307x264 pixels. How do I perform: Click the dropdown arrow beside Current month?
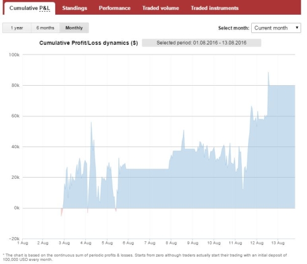(x=297, y=28)
